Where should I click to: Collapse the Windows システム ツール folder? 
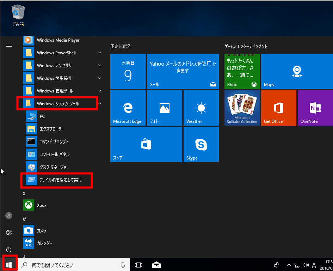[x=62, y=104]
